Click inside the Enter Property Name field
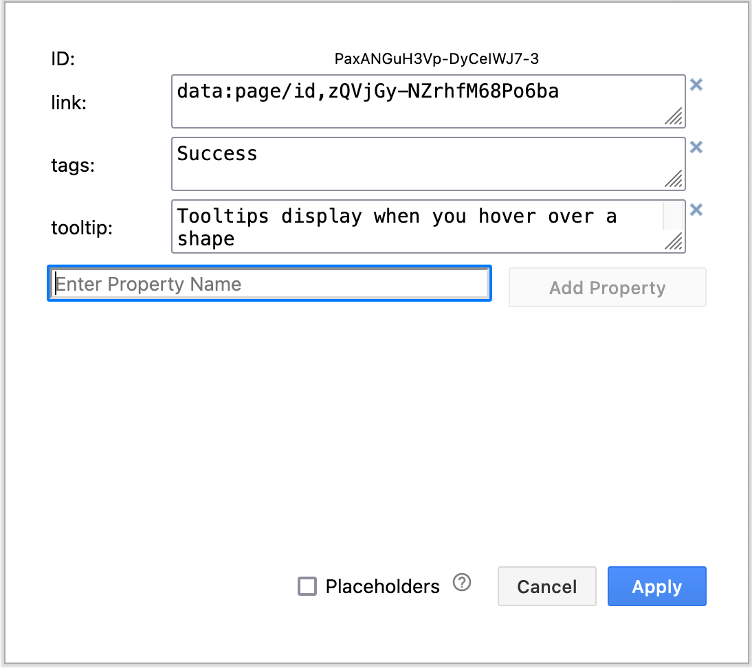 (x=268, y=283)
